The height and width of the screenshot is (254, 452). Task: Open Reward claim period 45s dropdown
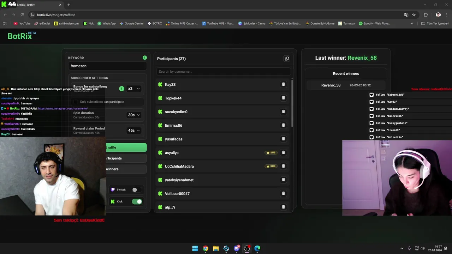click(x=134, y=130)
